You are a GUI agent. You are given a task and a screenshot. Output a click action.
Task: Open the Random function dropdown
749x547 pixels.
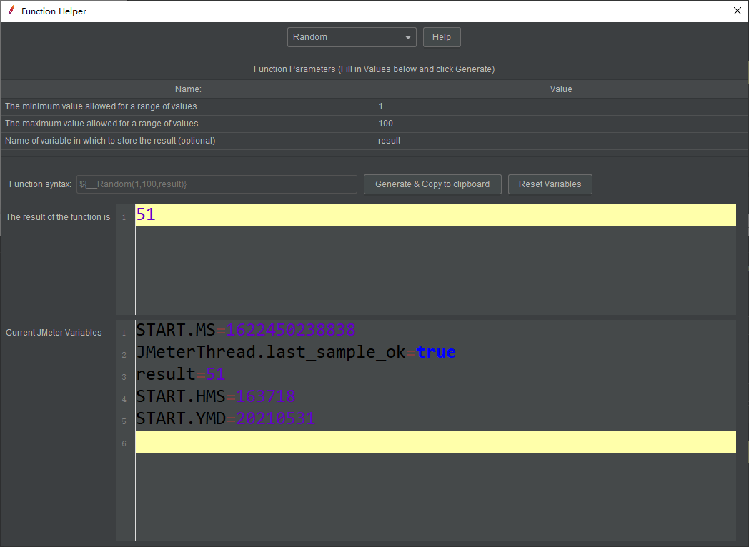pyautogui.click(x=352, y=37)
